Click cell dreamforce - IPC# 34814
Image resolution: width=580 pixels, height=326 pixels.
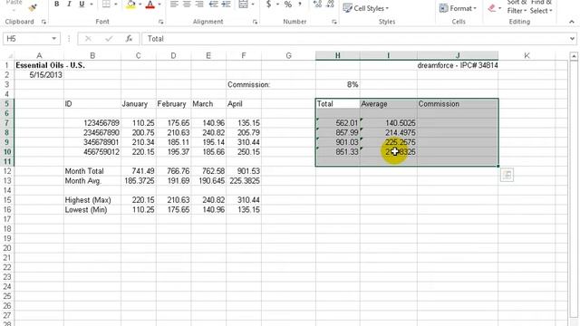458,65
